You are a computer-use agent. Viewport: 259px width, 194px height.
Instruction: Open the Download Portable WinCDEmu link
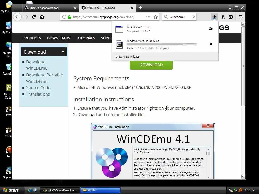pos(45,78)
